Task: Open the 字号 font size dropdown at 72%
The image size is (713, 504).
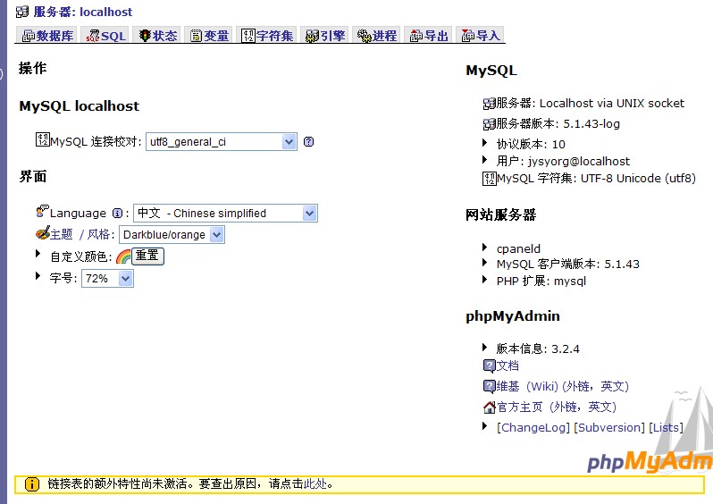Action: [x=107, y=279]
